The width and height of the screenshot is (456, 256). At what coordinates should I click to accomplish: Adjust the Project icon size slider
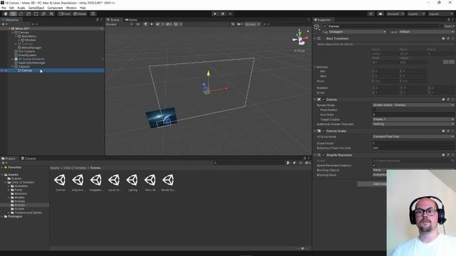(301, 248)
